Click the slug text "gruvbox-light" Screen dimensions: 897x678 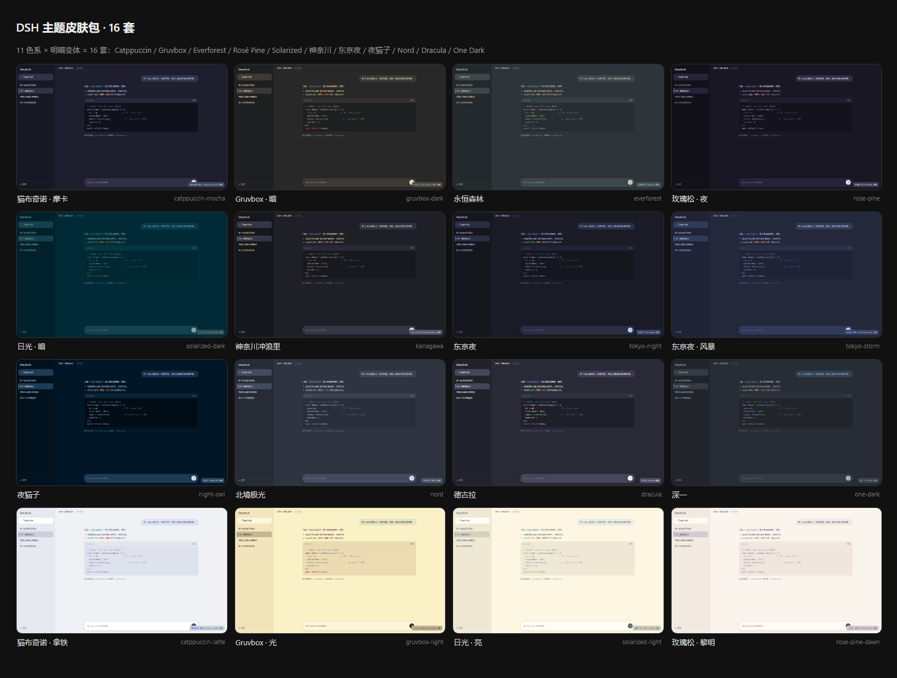[x=424, y=642]
